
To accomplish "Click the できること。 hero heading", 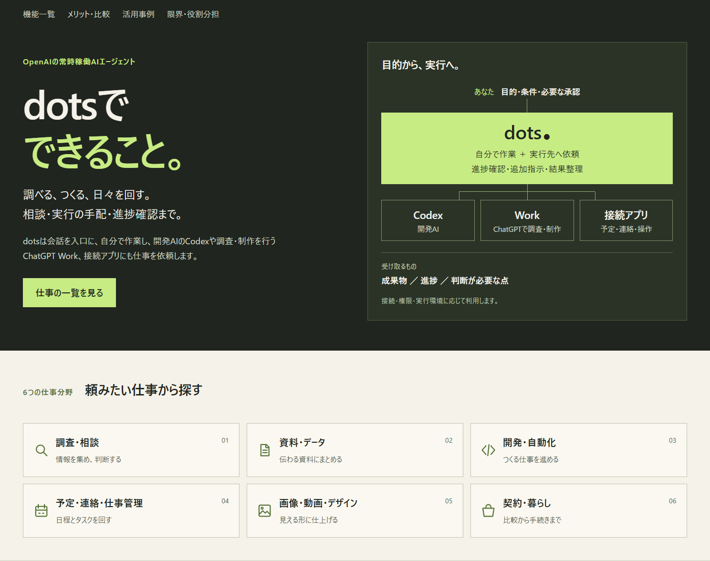I will 103,152.
